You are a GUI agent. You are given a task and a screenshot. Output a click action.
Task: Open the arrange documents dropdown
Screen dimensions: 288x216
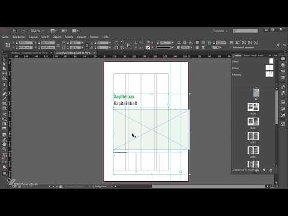coord(76,31)
